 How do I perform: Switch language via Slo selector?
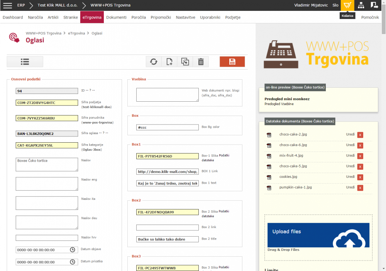coord(335,5)
